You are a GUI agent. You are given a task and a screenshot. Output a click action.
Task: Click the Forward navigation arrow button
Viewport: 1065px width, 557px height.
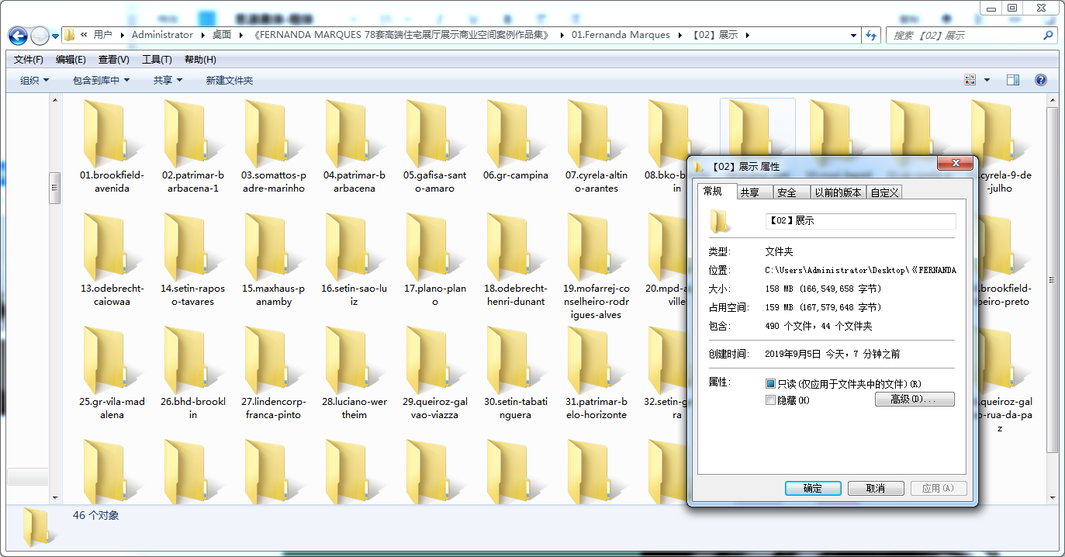[40, 35]
